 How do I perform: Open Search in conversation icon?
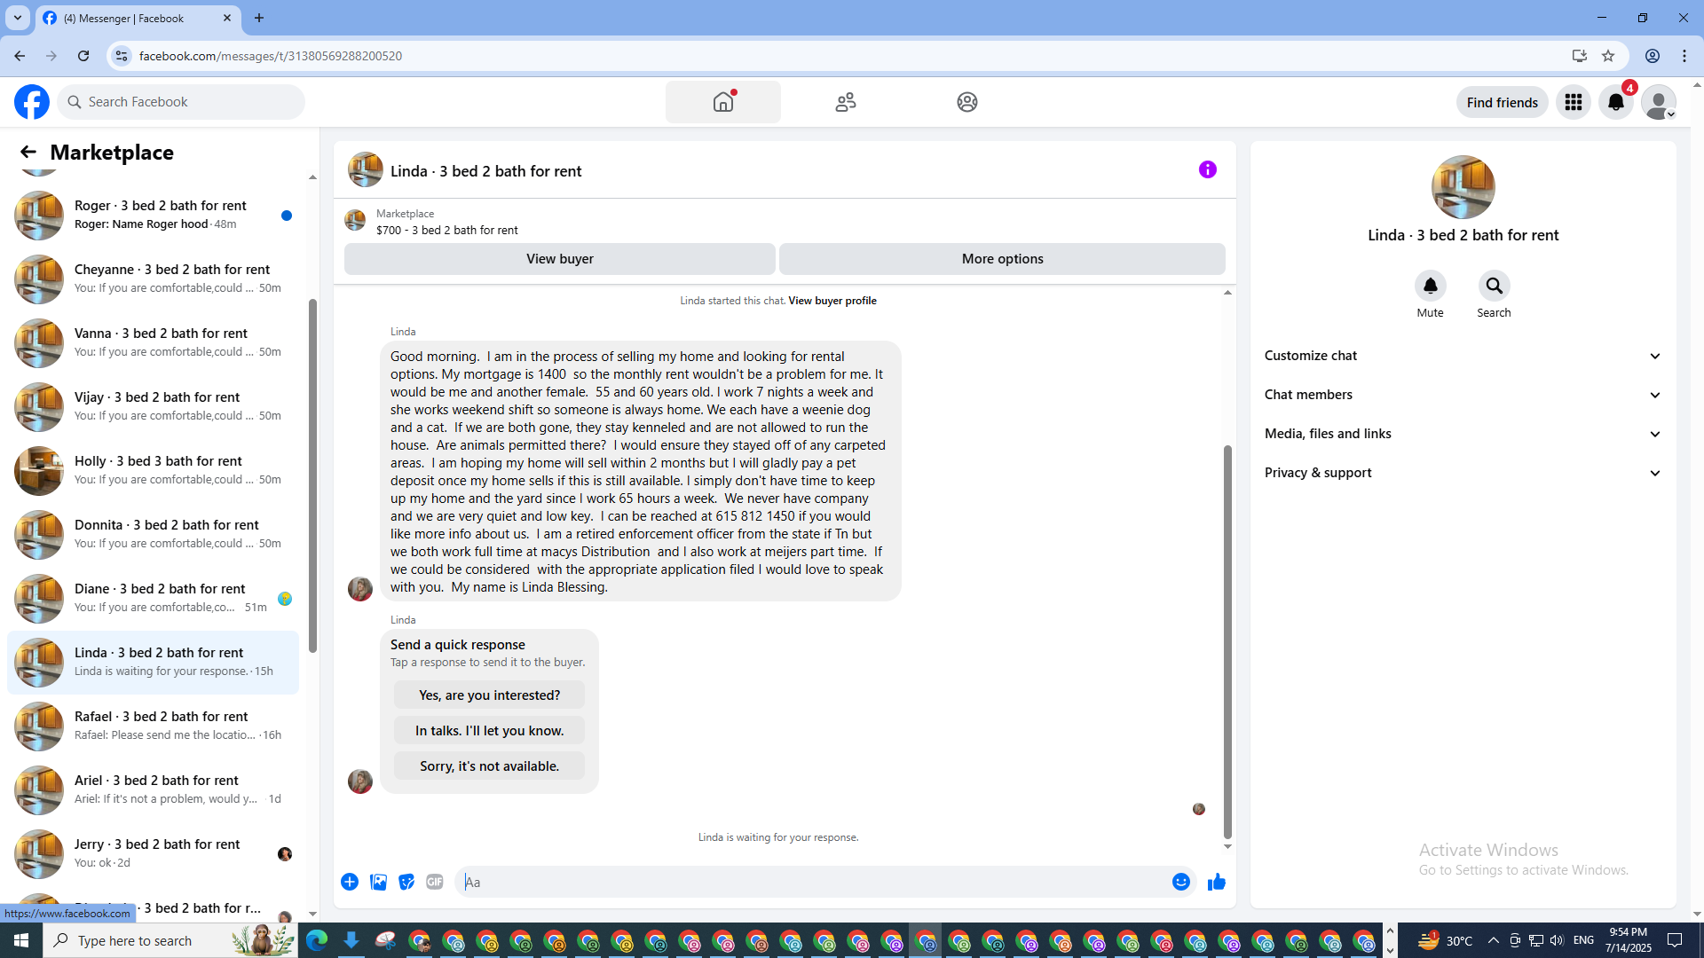[x=1494, y=287]
